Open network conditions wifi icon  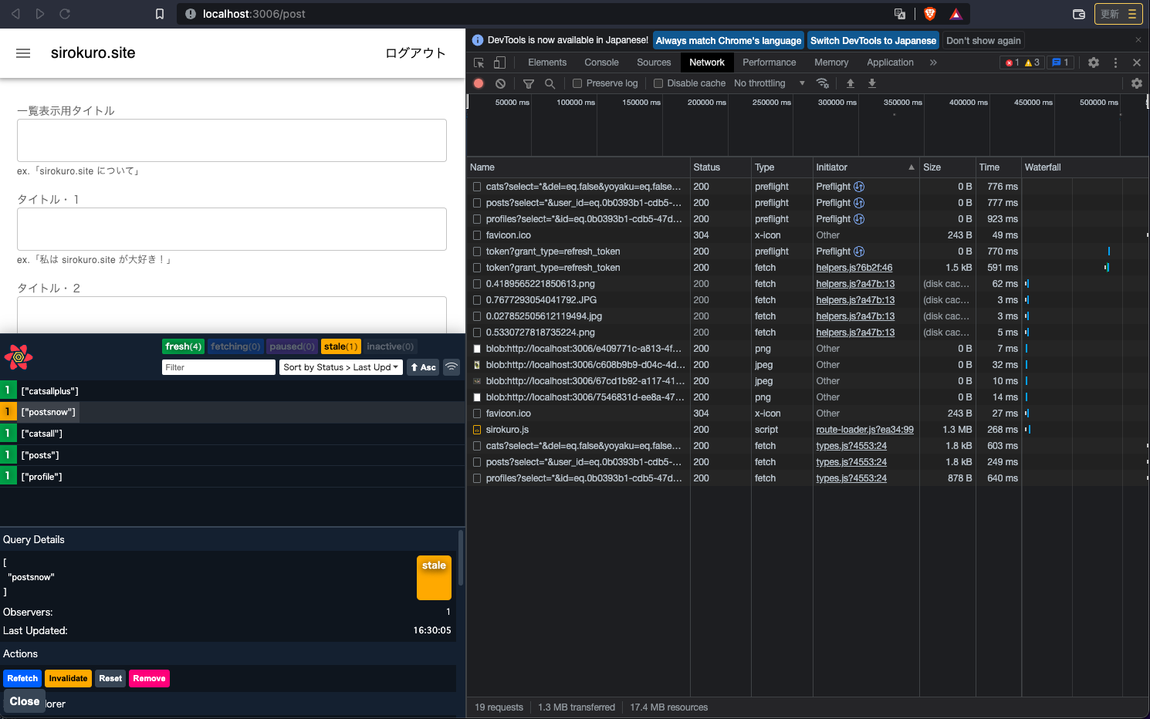823,83
